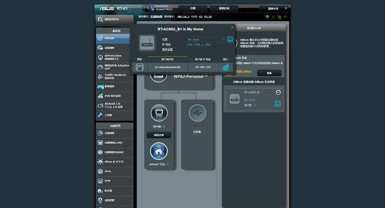385x208 pixels.
Task: Click the search button in AiMesh panel
Action: pyautogui.click(x=269, y=73)
